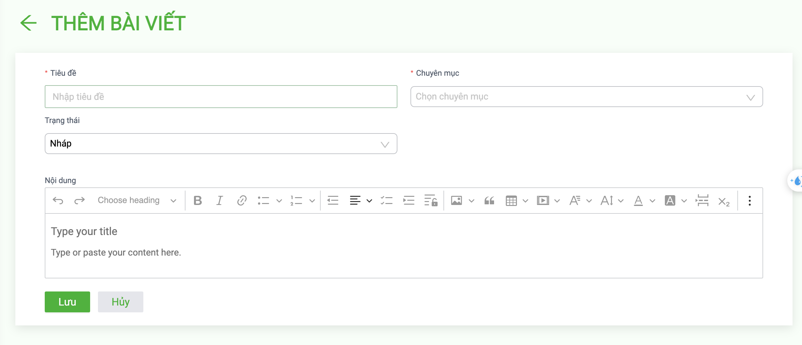The height and width of the screenshot is (345, 802).
Task: Click the redo arrow in the editor
Action: click(x=79, y=200)
